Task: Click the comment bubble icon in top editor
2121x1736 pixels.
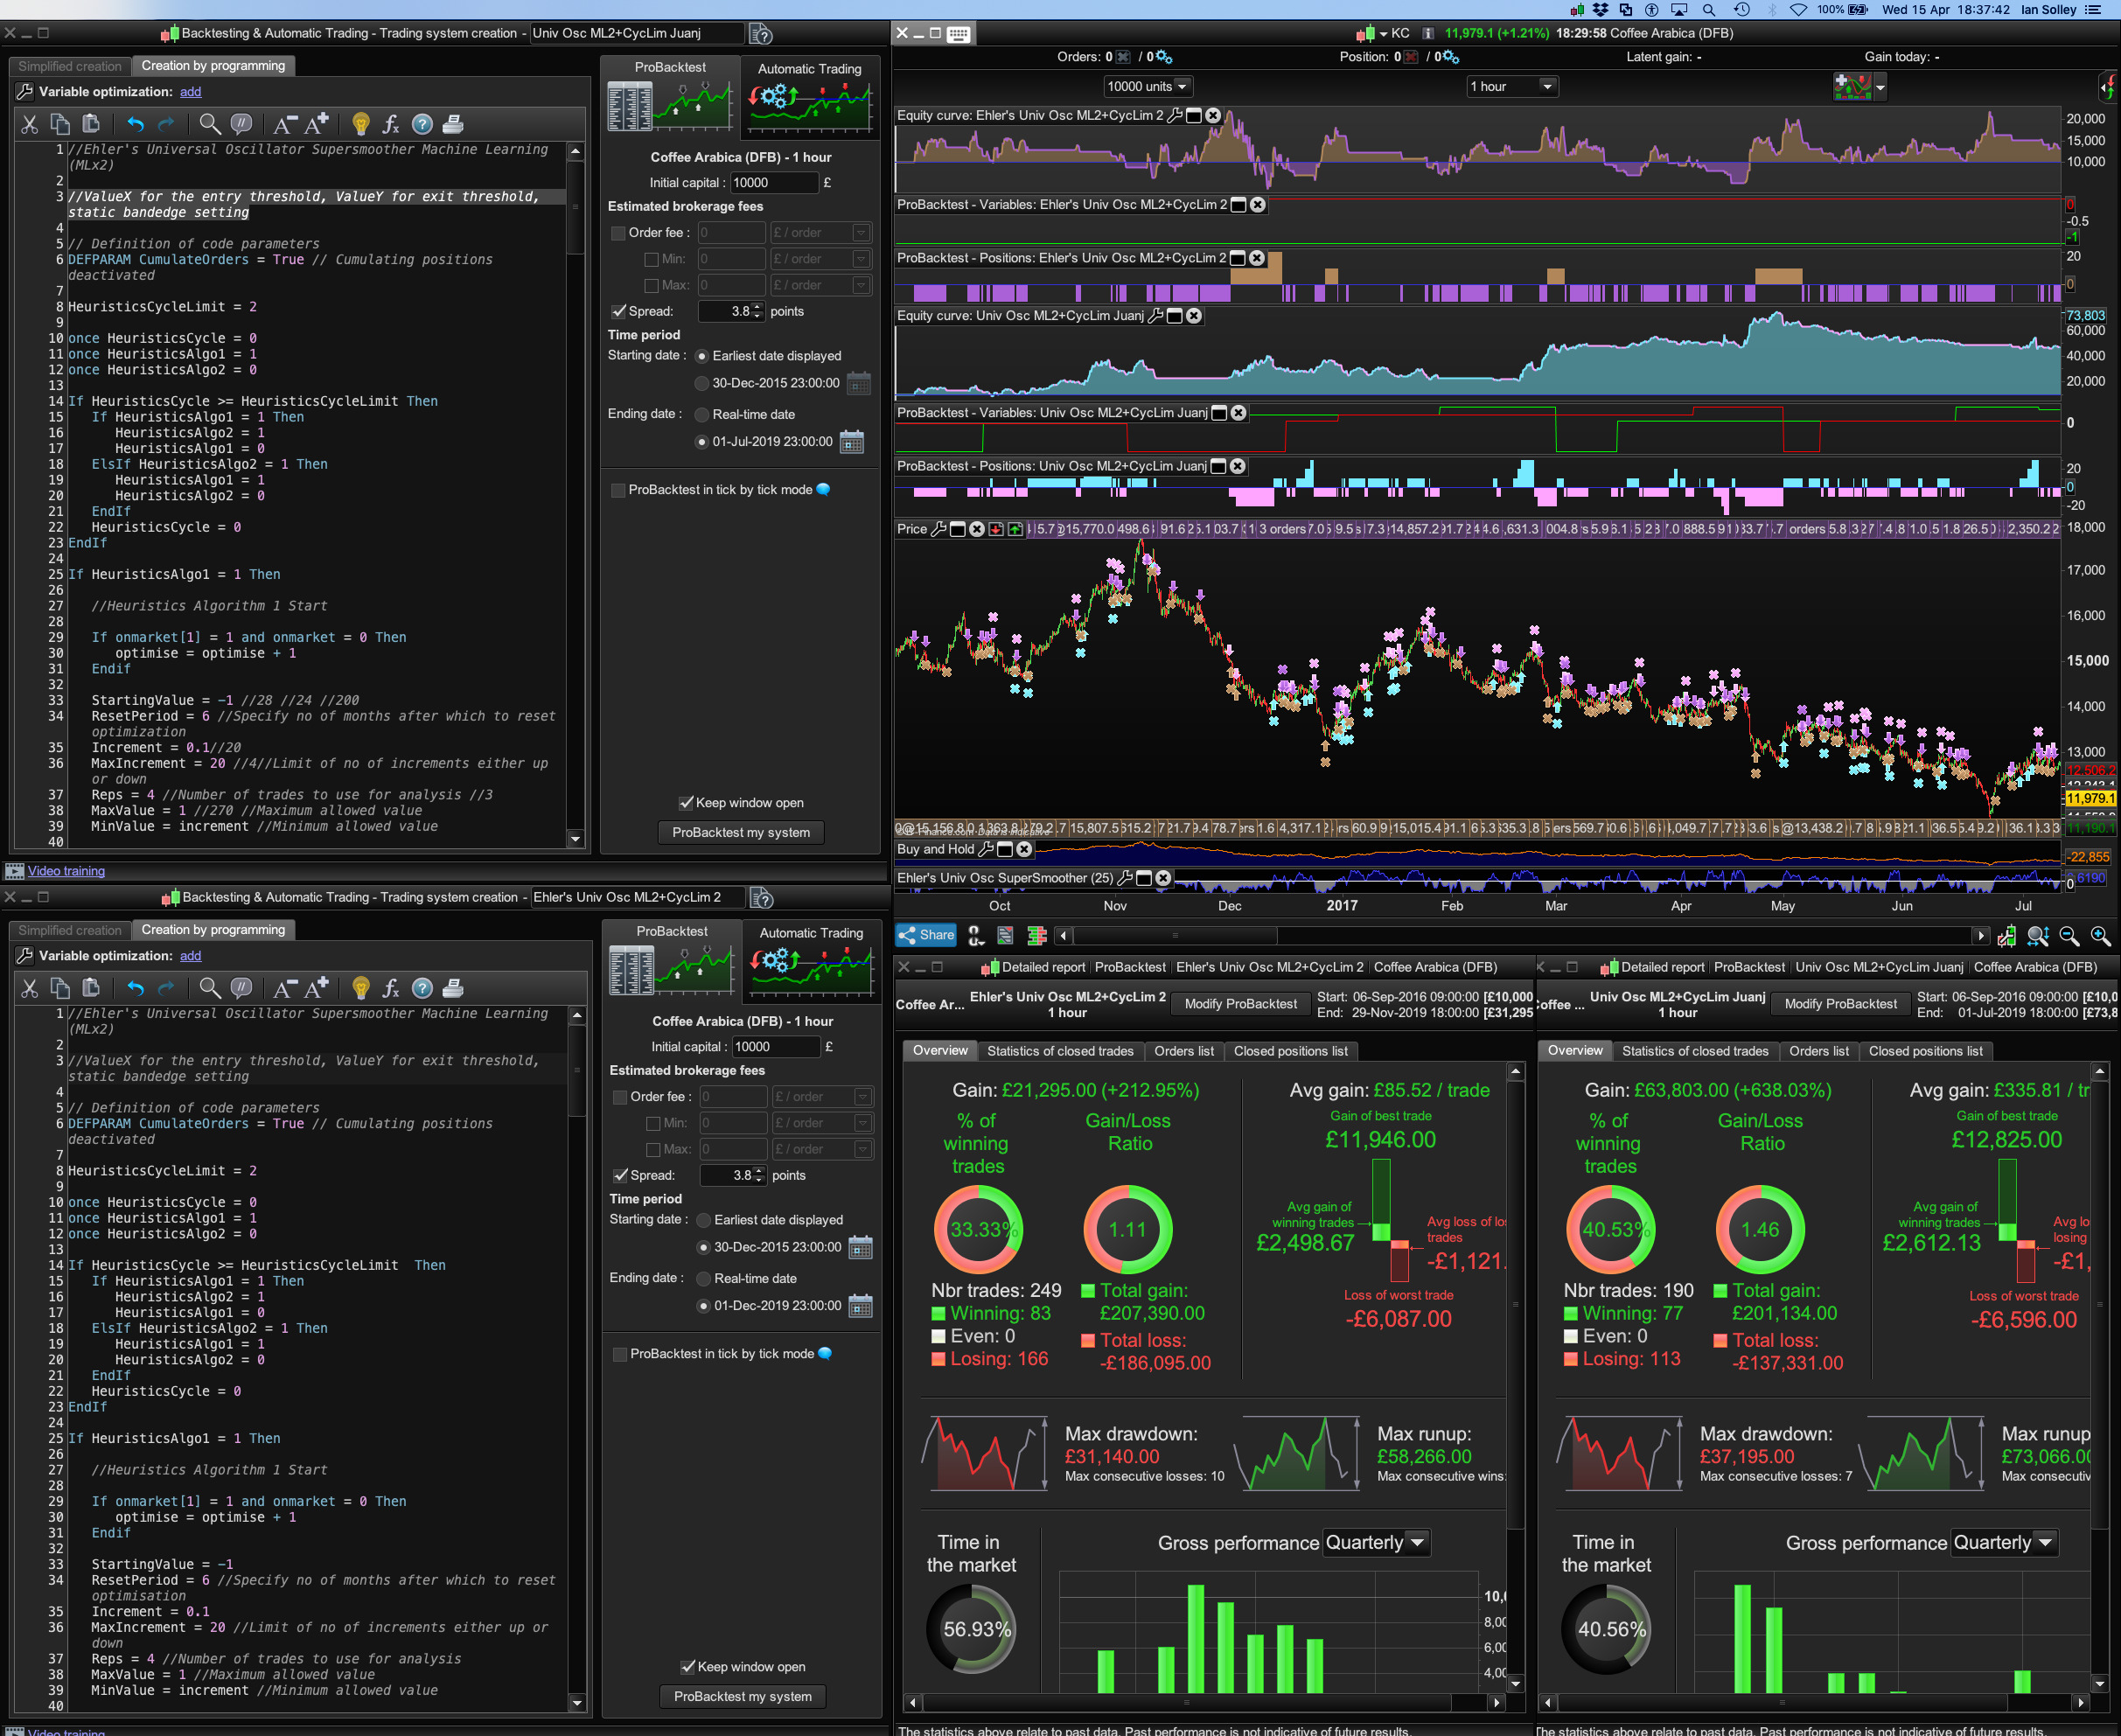Action: click(x=241, y=124)
